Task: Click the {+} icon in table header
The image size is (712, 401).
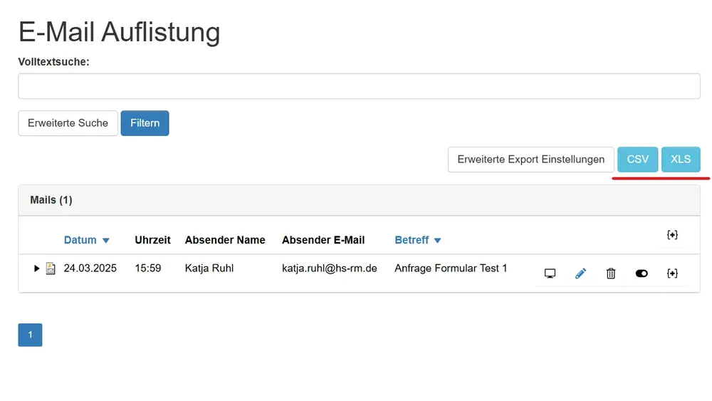Action: pyautogui.click(x=672, y=235)
